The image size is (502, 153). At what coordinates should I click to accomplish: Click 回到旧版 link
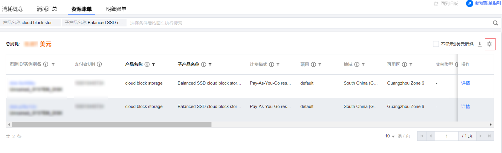(x=449, y=4)
